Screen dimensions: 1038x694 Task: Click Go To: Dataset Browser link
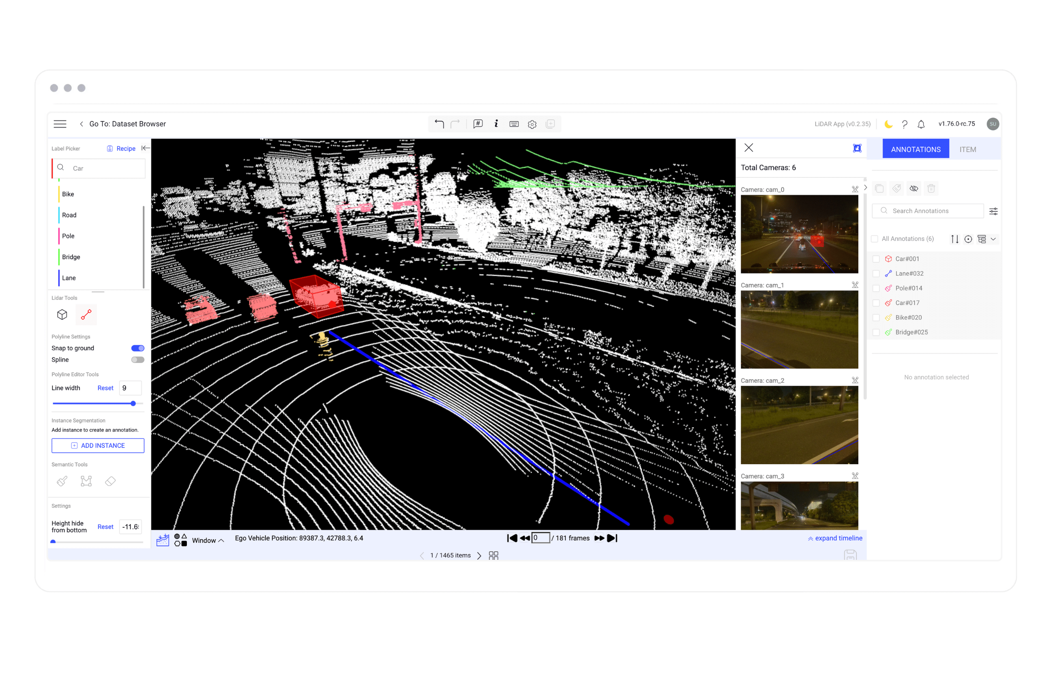tap(127, 124)
